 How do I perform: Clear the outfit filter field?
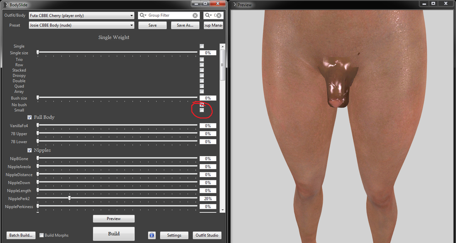click(219, 15)
